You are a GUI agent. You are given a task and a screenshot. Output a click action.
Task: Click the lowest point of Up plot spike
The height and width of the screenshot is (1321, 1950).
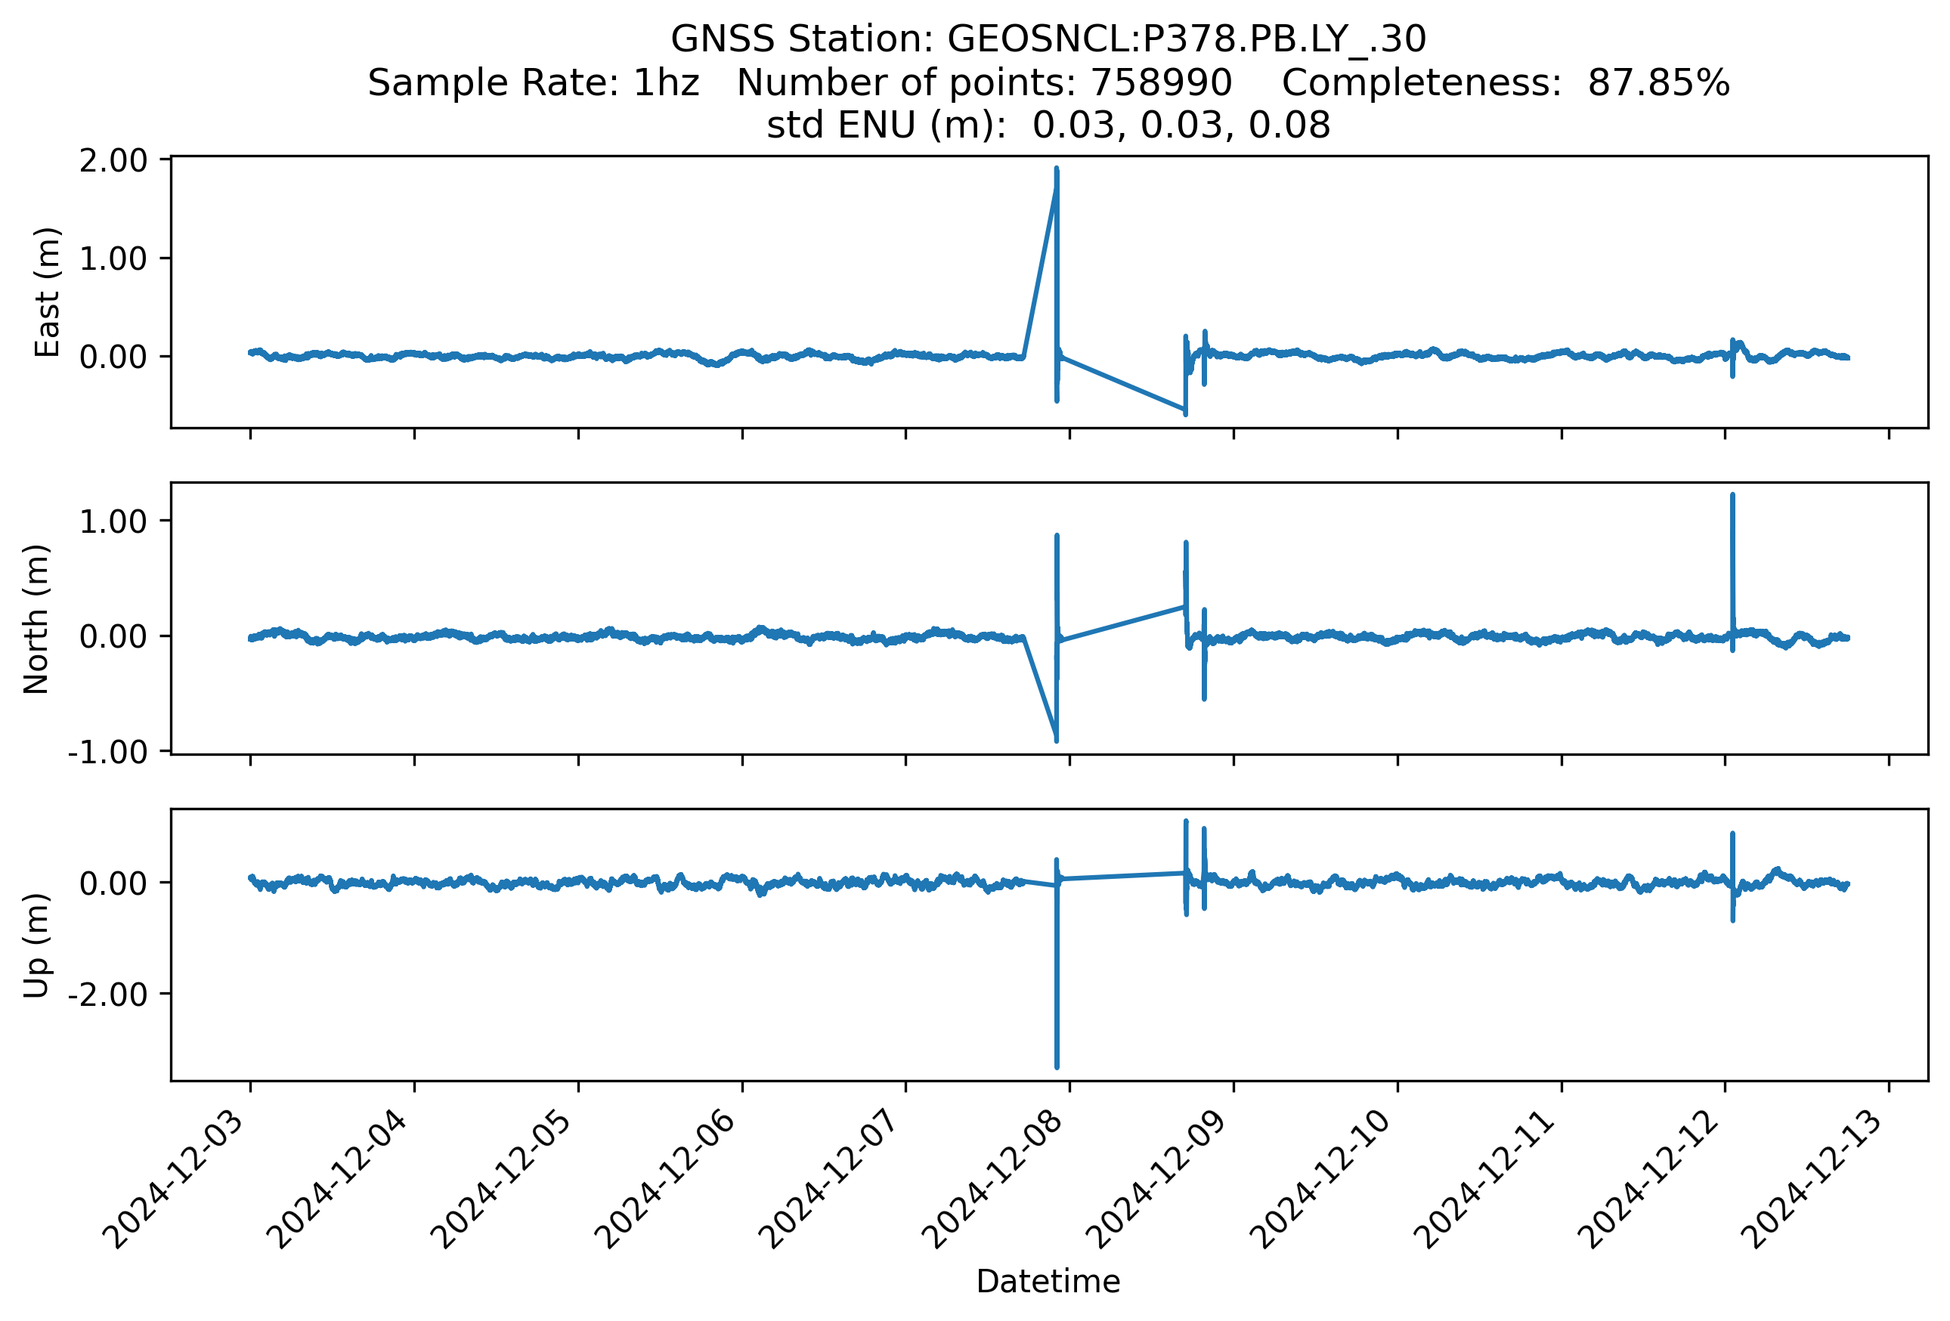tap(1057, 1066)
